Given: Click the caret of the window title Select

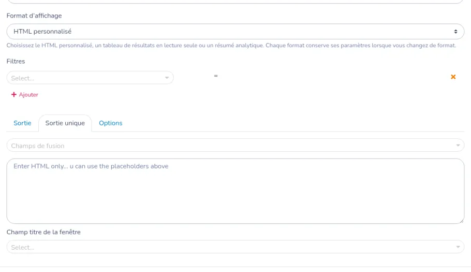Looking at the screenshot, I should click(x=458, y=247).
